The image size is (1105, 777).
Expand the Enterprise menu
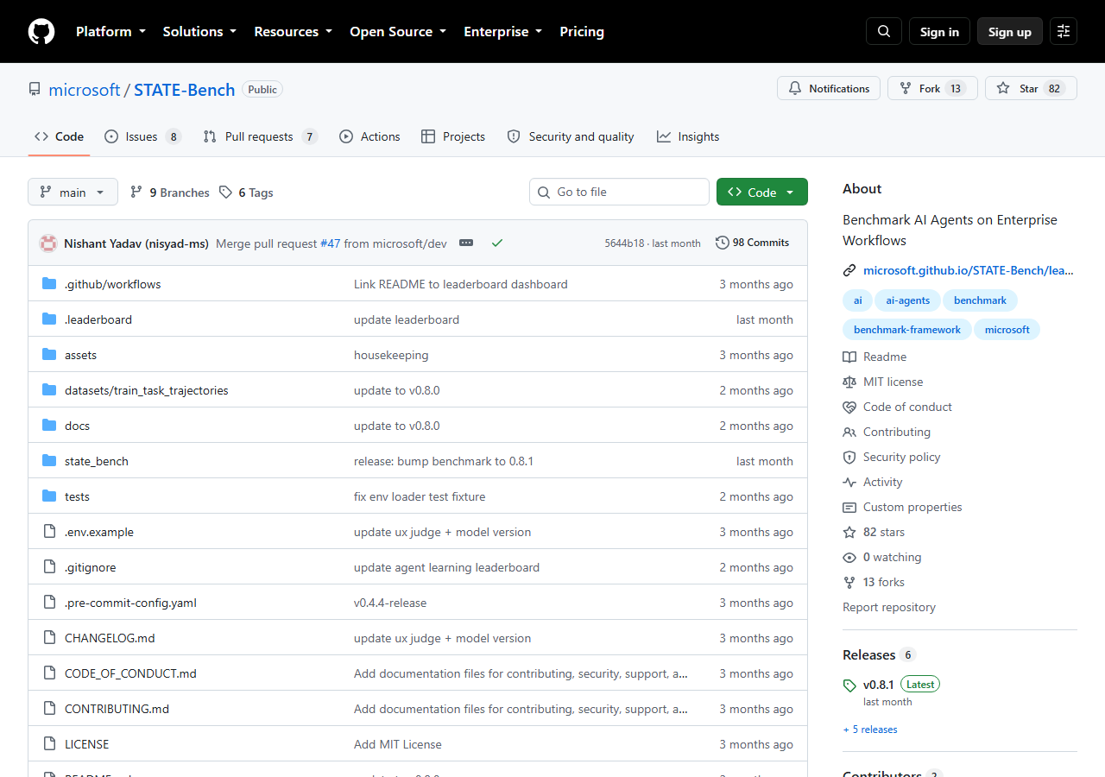[503, 31]
